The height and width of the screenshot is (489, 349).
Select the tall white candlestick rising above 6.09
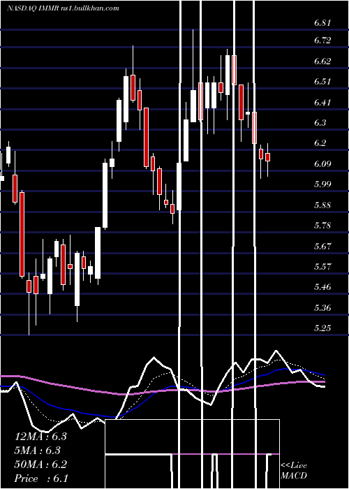[105, 196]
